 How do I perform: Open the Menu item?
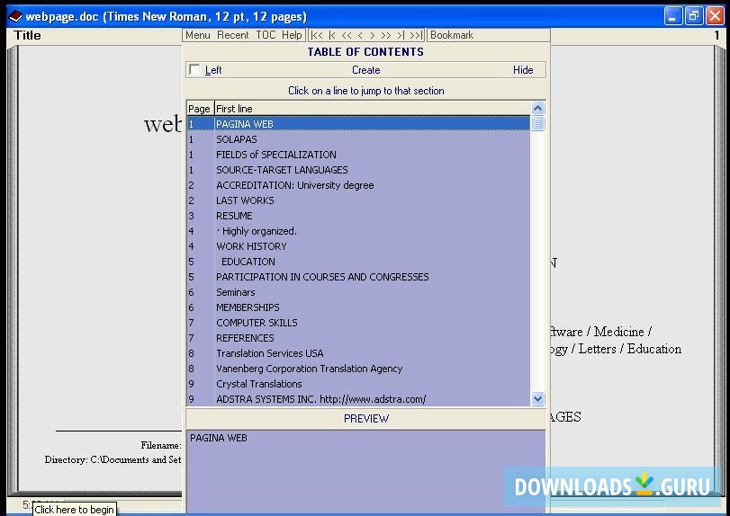pos(198,35)
